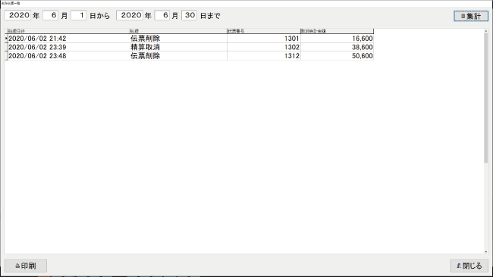Click slip number 1312
493x277 pixels.
point(264,56)
